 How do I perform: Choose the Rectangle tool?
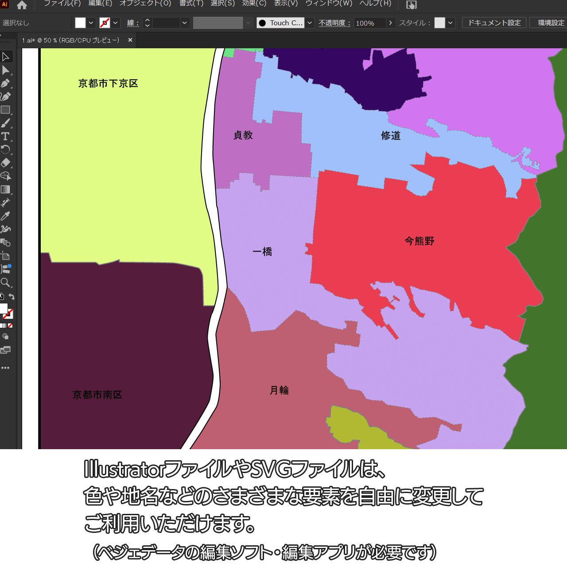(x=5, y=110)
